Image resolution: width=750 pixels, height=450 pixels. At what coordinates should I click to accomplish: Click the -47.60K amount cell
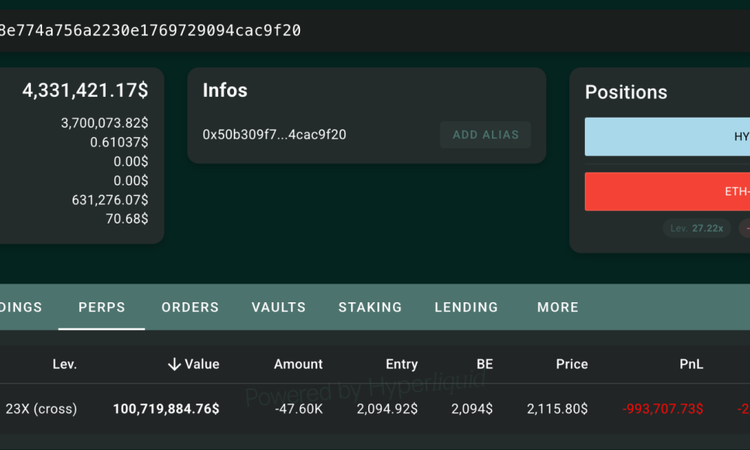tap(298, 409)
